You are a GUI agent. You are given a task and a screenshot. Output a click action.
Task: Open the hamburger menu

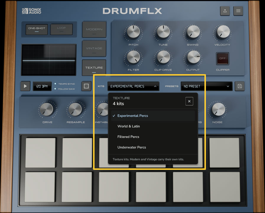click(x=238, y=11)
